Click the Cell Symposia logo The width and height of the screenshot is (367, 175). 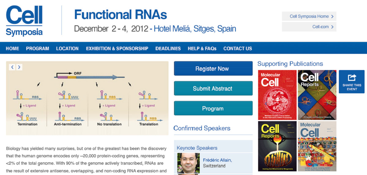click(x=24, y=21)
